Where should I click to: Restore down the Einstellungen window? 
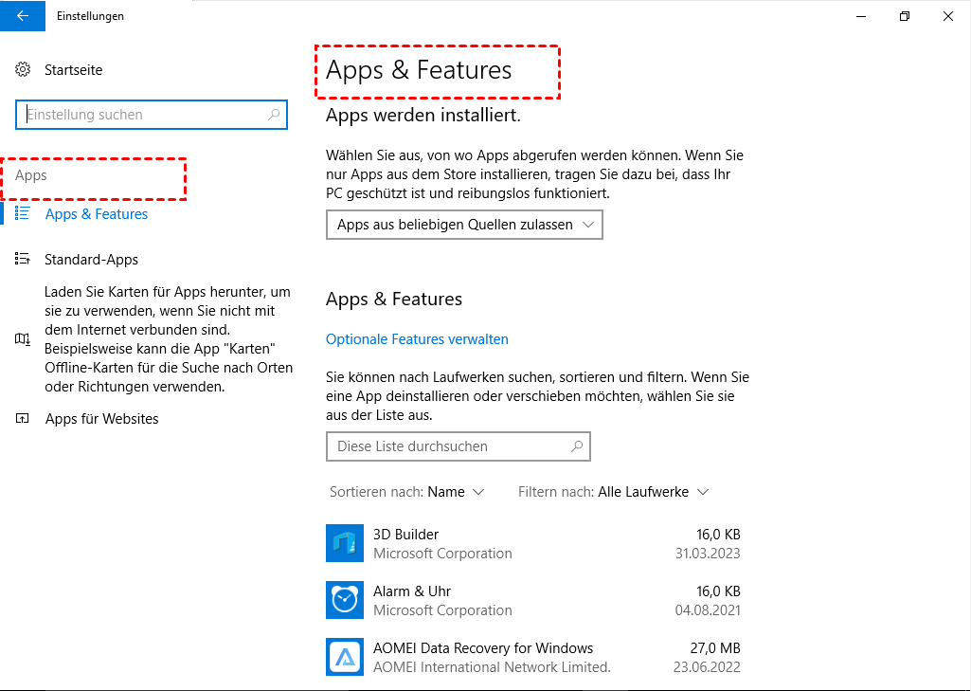(x=905, y=16)
